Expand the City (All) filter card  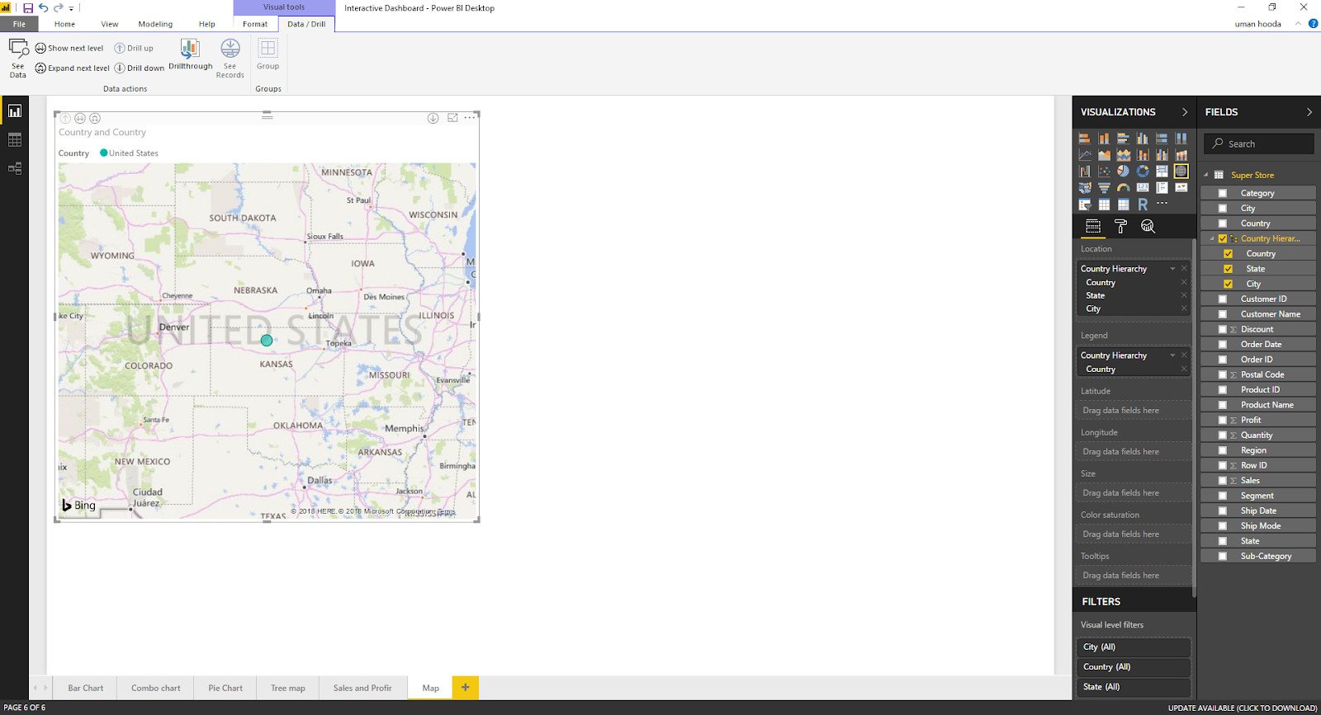(x=1134, y=647)
